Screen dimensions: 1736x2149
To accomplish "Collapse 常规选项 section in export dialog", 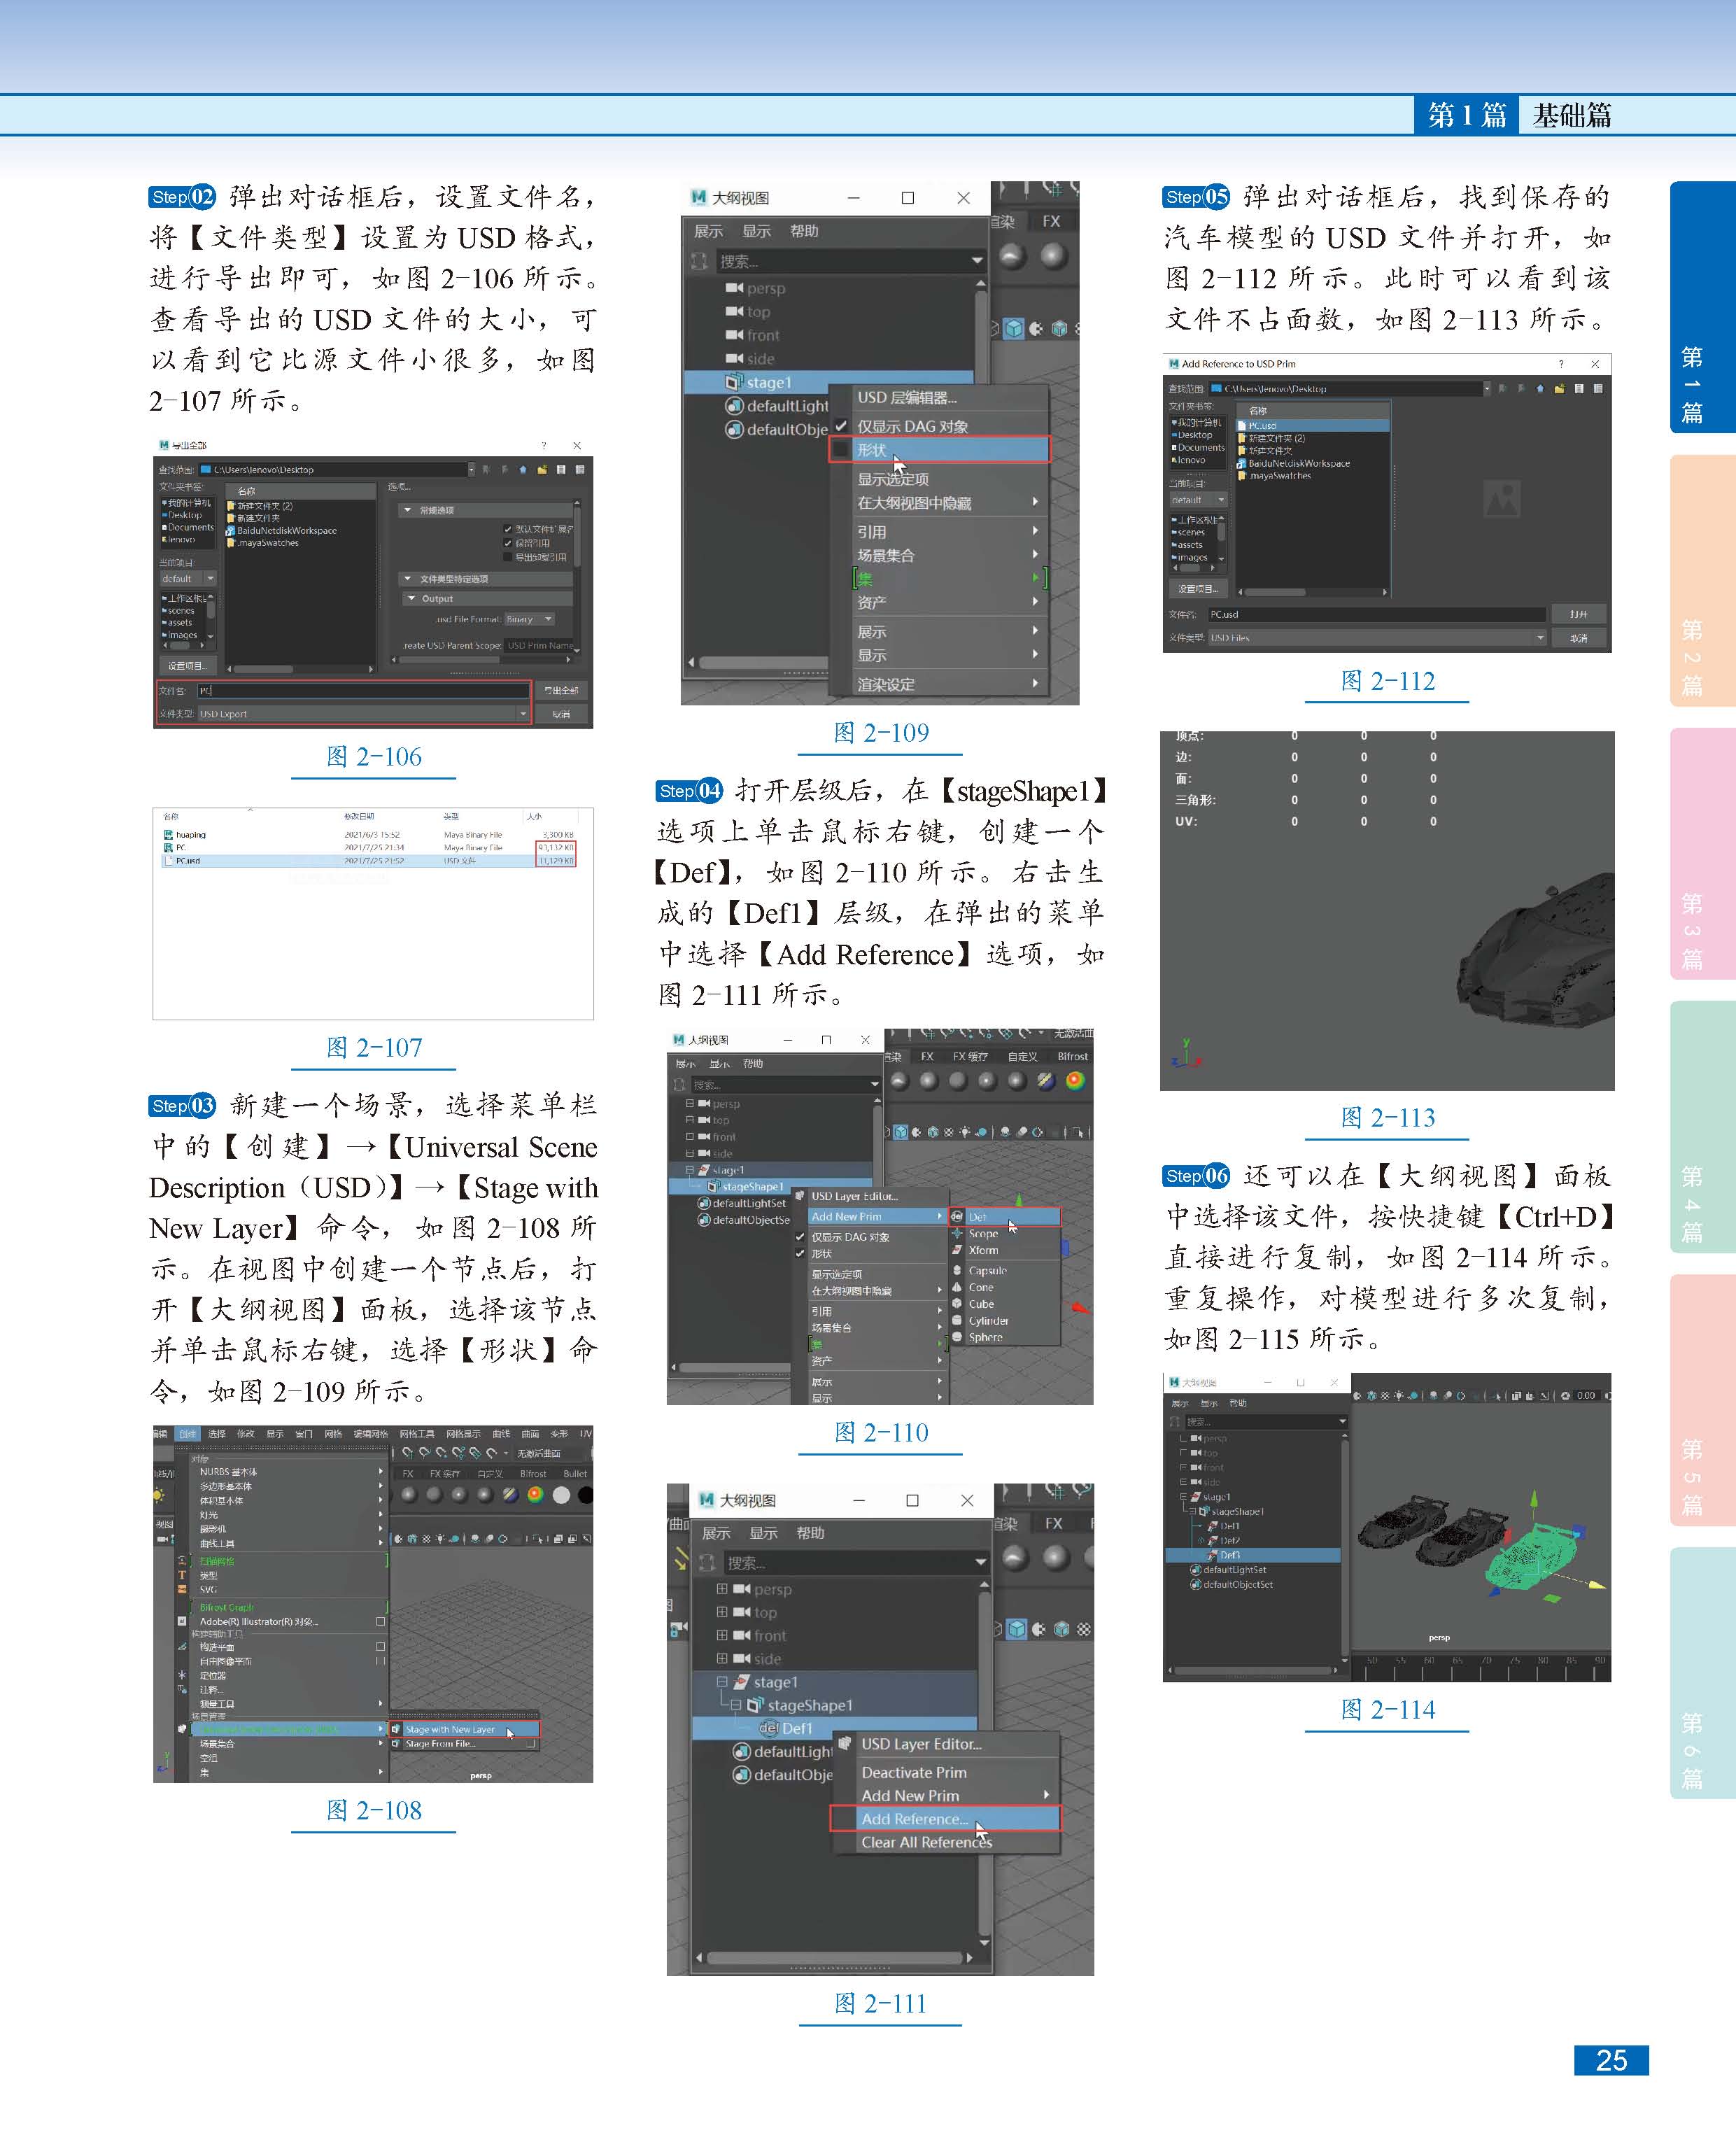I will (x=407, y=510).
